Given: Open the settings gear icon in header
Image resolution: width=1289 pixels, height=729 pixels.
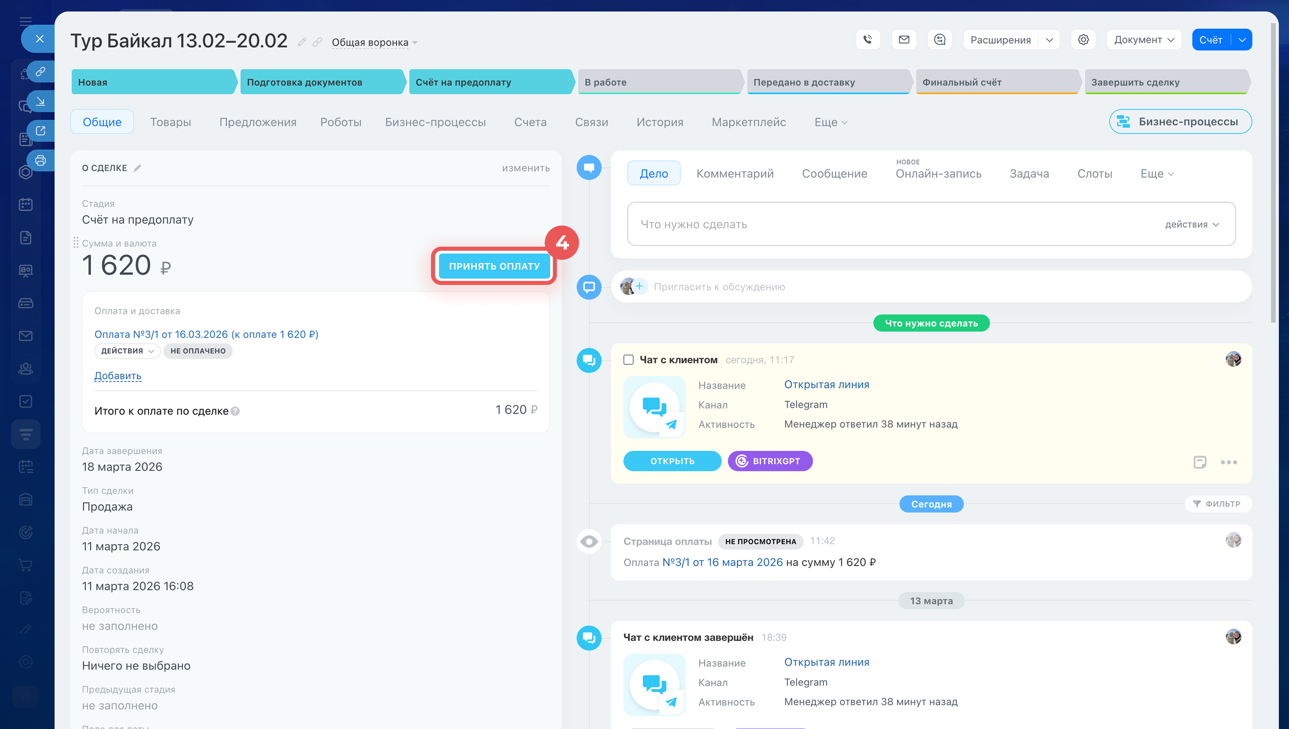Looking at the screenshot, I should pyautogui.click(x=1083, y=40).
